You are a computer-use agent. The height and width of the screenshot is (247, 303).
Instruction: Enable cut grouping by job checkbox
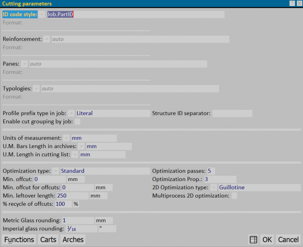point(77,122)
